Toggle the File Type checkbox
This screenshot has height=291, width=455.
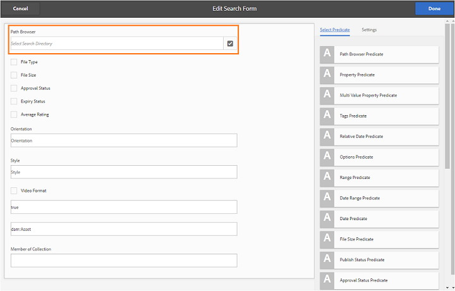pyautogui.click(x=14, y=62)
